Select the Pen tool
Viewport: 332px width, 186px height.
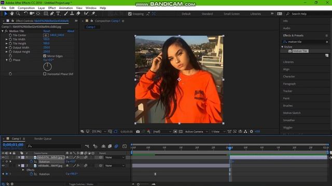pos(52,14)
